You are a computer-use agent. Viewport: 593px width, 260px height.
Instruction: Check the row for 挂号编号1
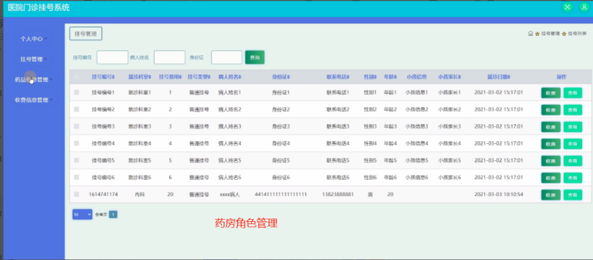[76, 92]
